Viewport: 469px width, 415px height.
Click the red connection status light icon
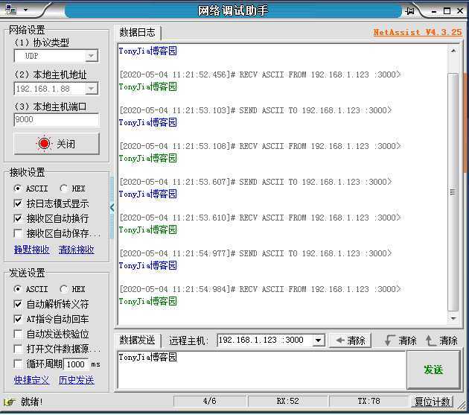click(x=44, y=143)
